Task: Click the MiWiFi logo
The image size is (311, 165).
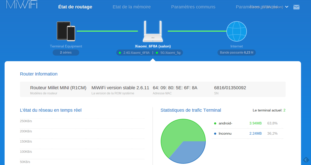Action: tap(22, 4)
